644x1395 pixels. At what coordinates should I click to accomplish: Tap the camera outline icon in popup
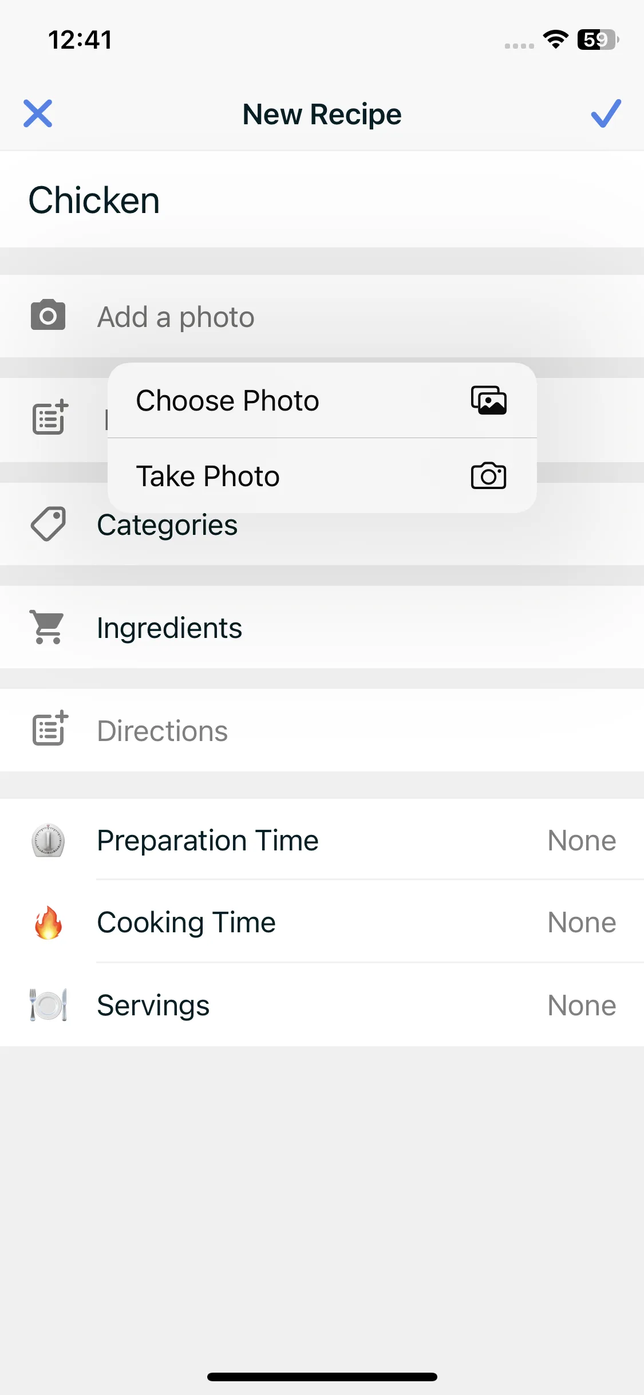[x=488, y=476]
